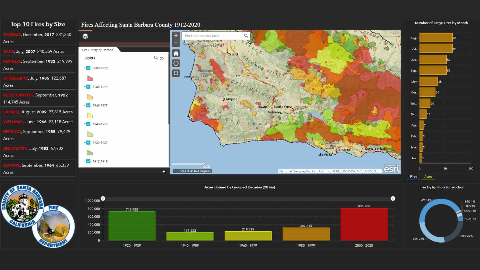Click the THOMAS fire in the top 10 list
This screenshot has width=480, height=270.
point(12,35)
